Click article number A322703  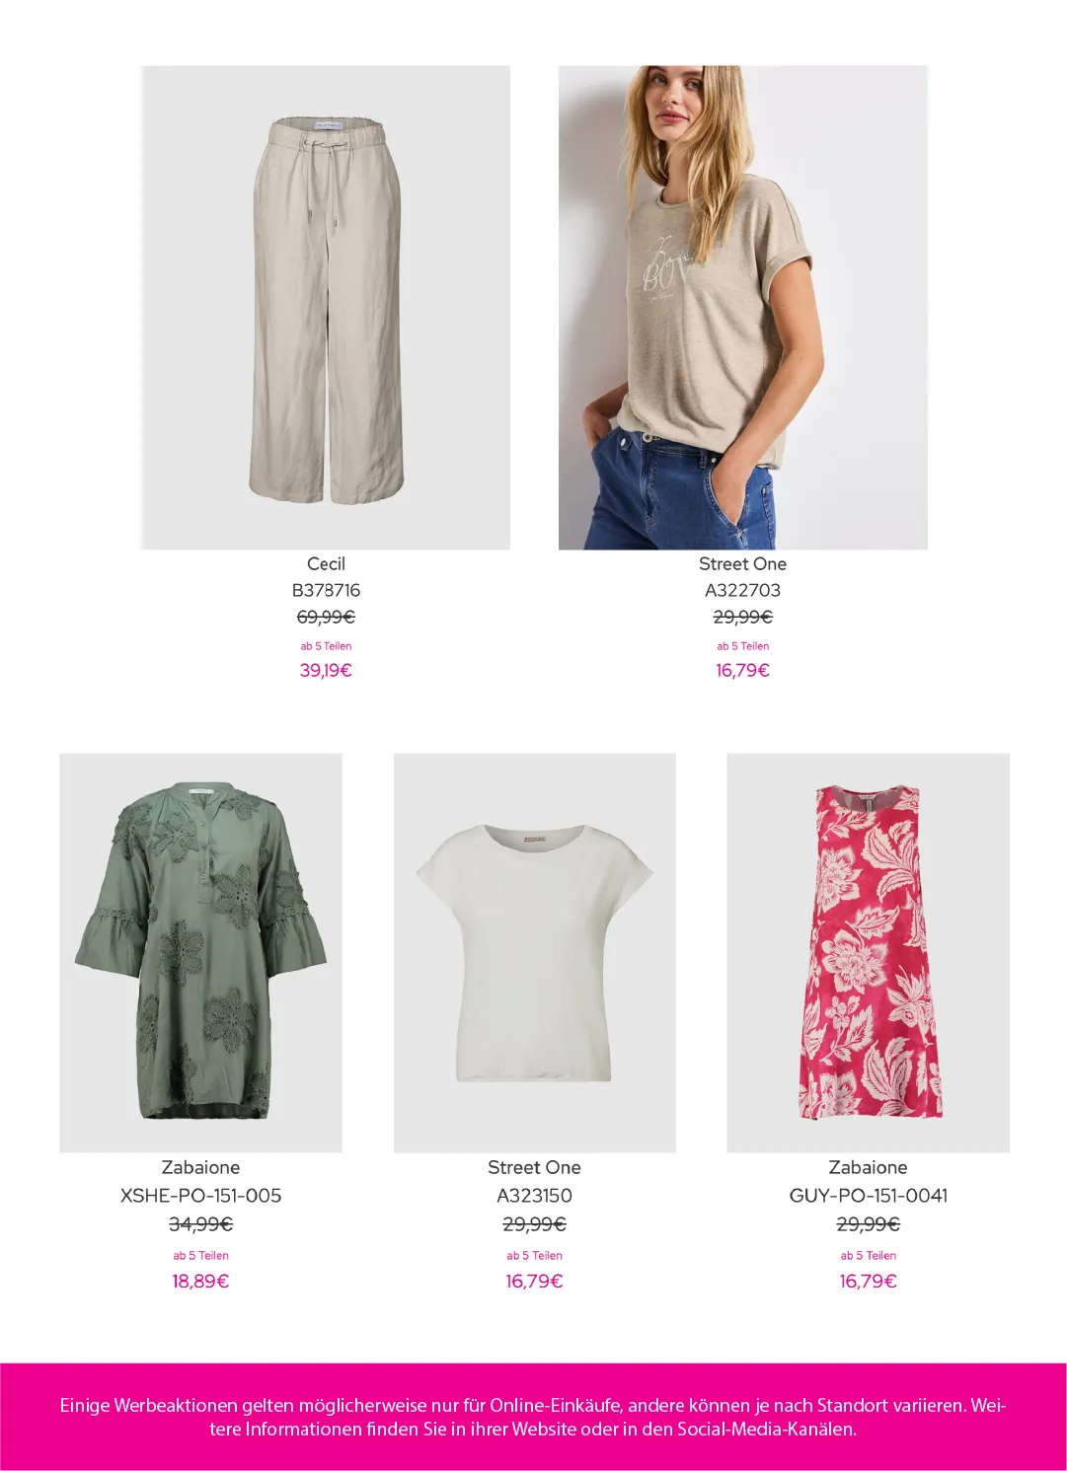coord(742,590)
